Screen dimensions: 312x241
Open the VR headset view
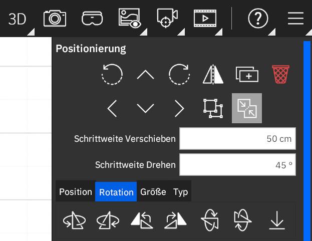(x=92, y=19)
